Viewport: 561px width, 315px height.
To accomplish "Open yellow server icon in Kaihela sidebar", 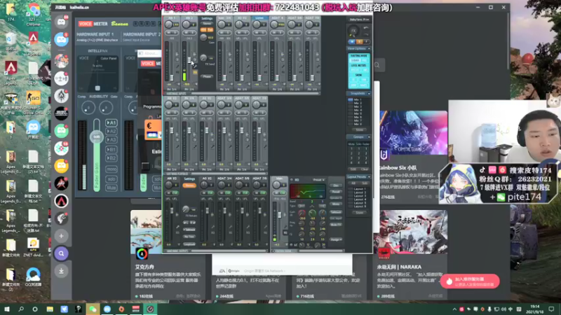I will (x=62, y=166).
